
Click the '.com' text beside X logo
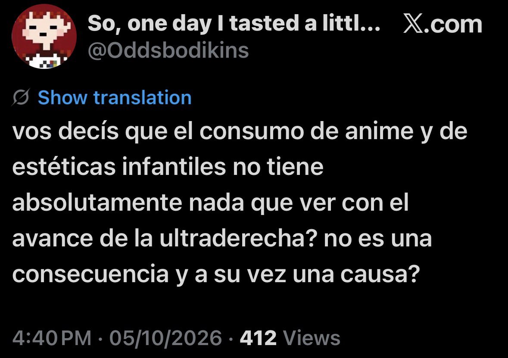(453, 25)
